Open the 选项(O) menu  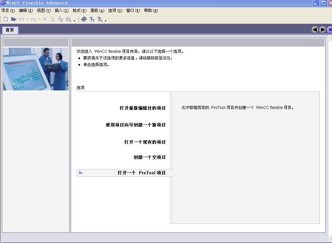point(115,11)
